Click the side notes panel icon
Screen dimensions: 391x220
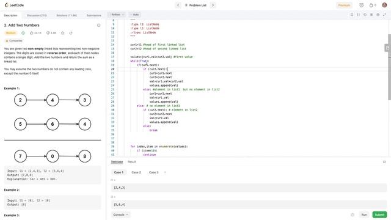[x=387, y=48]
